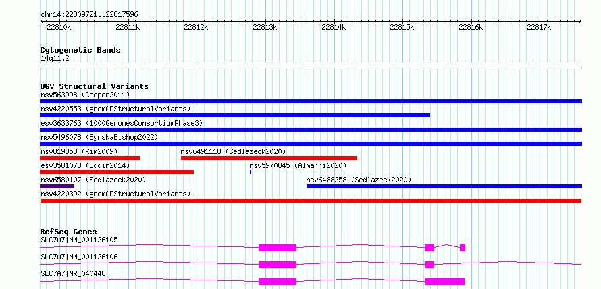Screen dimensions: 601x289
Task: Select the nsv4220553 gnomADStructuralVariants blue bar
Action: pyautogui.click(x=235, y=115)
